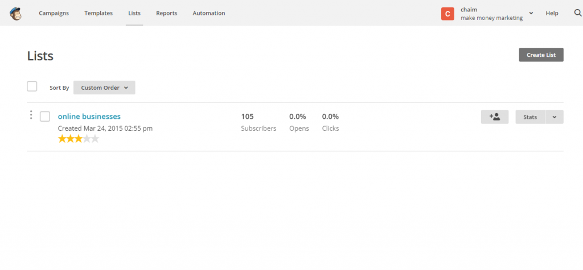Switch to the Reports section
Image resolution: width=583 pixels, height=270 pixels.
coord(167,13)
